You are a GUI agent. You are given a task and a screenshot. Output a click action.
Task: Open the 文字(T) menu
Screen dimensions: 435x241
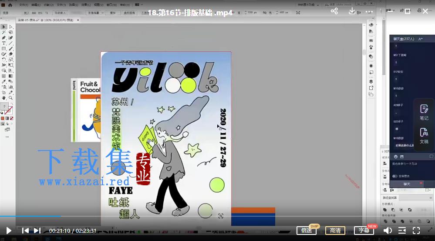click(61, 5)
